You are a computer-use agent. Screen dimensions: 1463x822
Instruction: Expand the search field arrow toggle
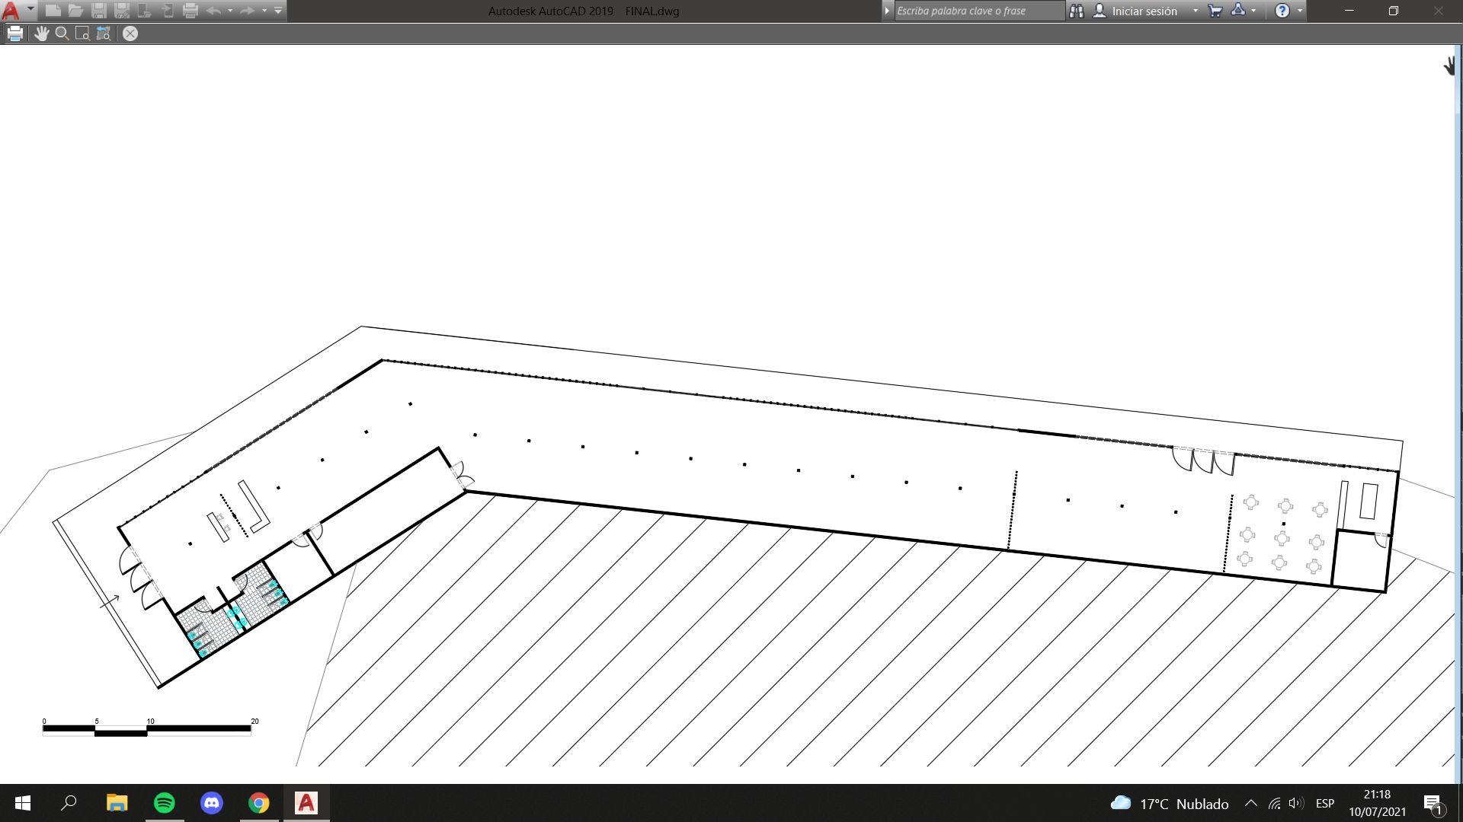887,11
